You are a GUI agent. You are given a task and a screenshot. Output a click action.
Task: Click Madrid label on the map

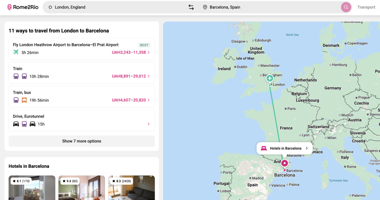click(x=258, y=178)
